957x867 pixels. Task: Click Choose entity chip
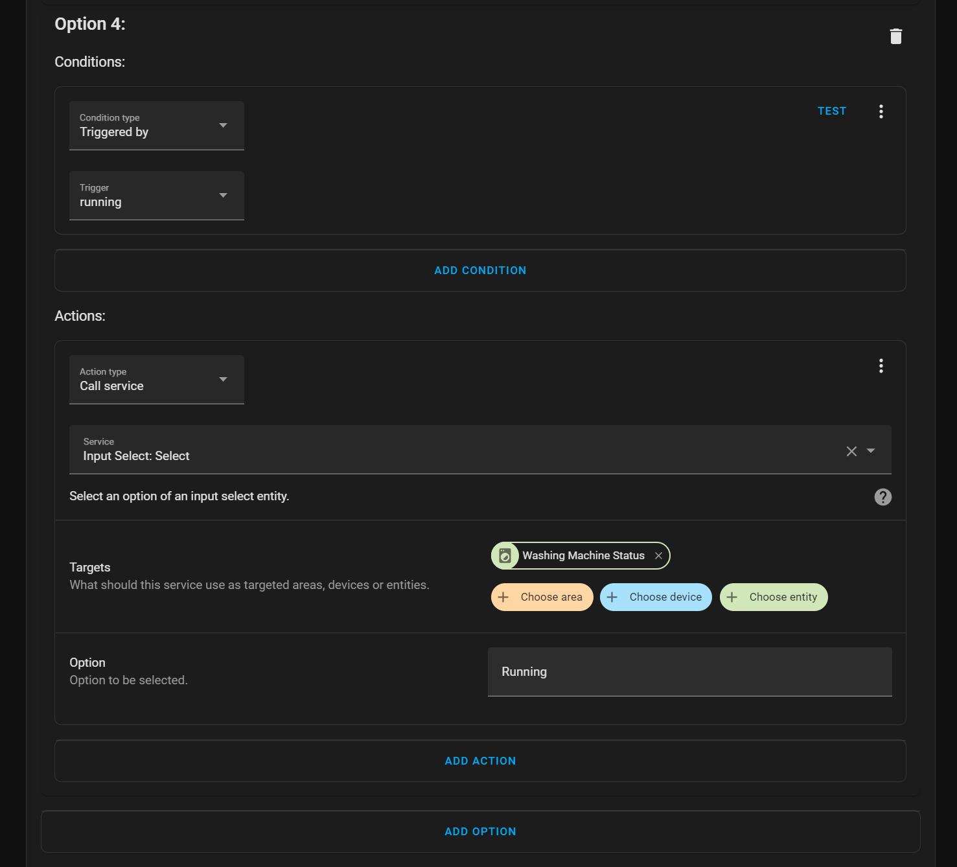point(774,597)
